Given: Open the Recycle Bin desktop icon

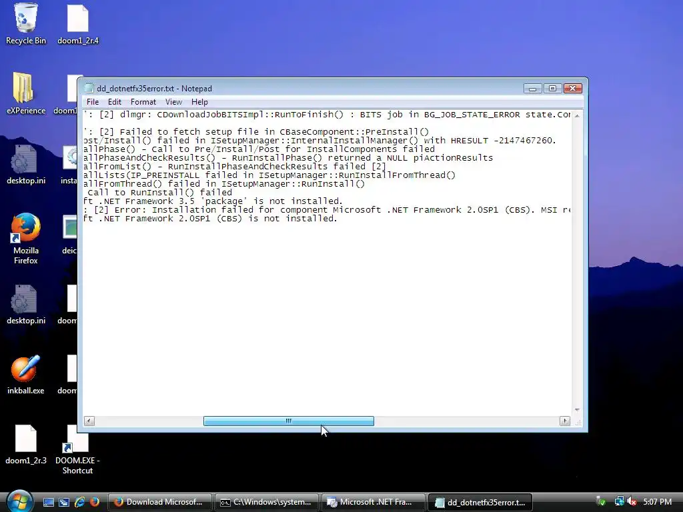Looking at the screenshot, I should [x=25, y=24].
